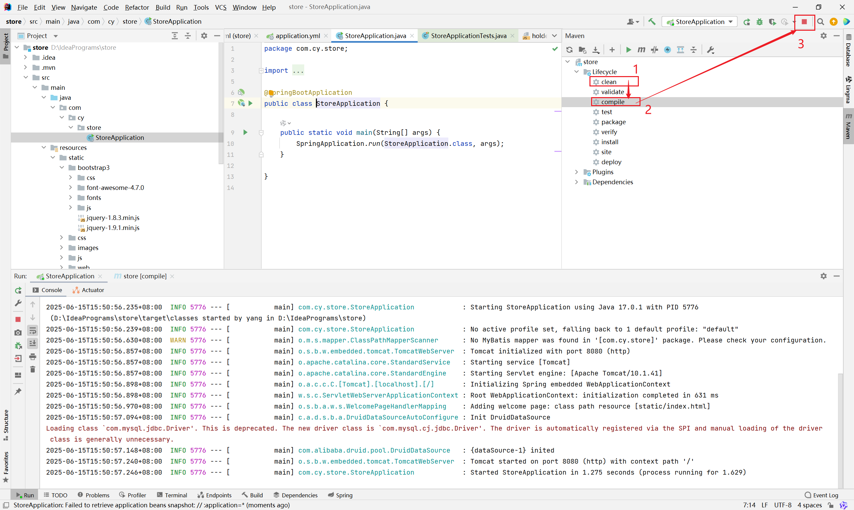
Task: Toggle Maven offline mode
Action: click(654, 50)
